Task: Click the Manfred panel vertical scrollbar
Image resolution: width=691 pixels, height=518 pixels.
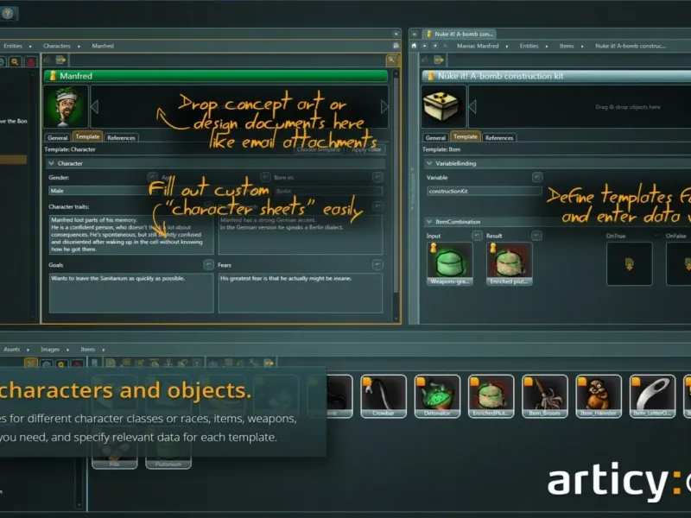Action: (396, 185)
